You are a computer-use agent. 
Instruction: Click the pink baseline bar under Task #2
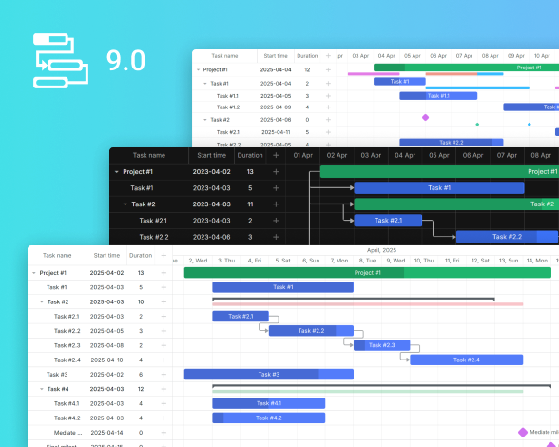pyautogui.click(x=368, y=304)
